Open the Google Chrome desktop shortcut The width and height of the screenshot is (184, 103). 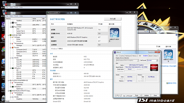[3, 49]
